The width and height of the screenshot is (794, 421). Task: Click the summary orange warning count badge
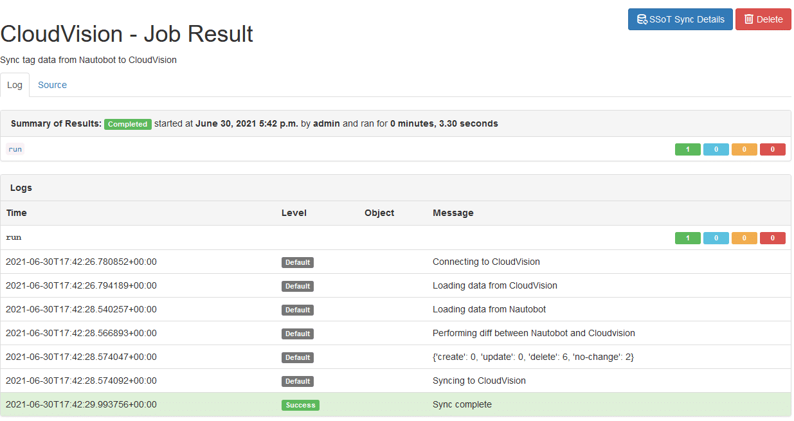point(744,149)
